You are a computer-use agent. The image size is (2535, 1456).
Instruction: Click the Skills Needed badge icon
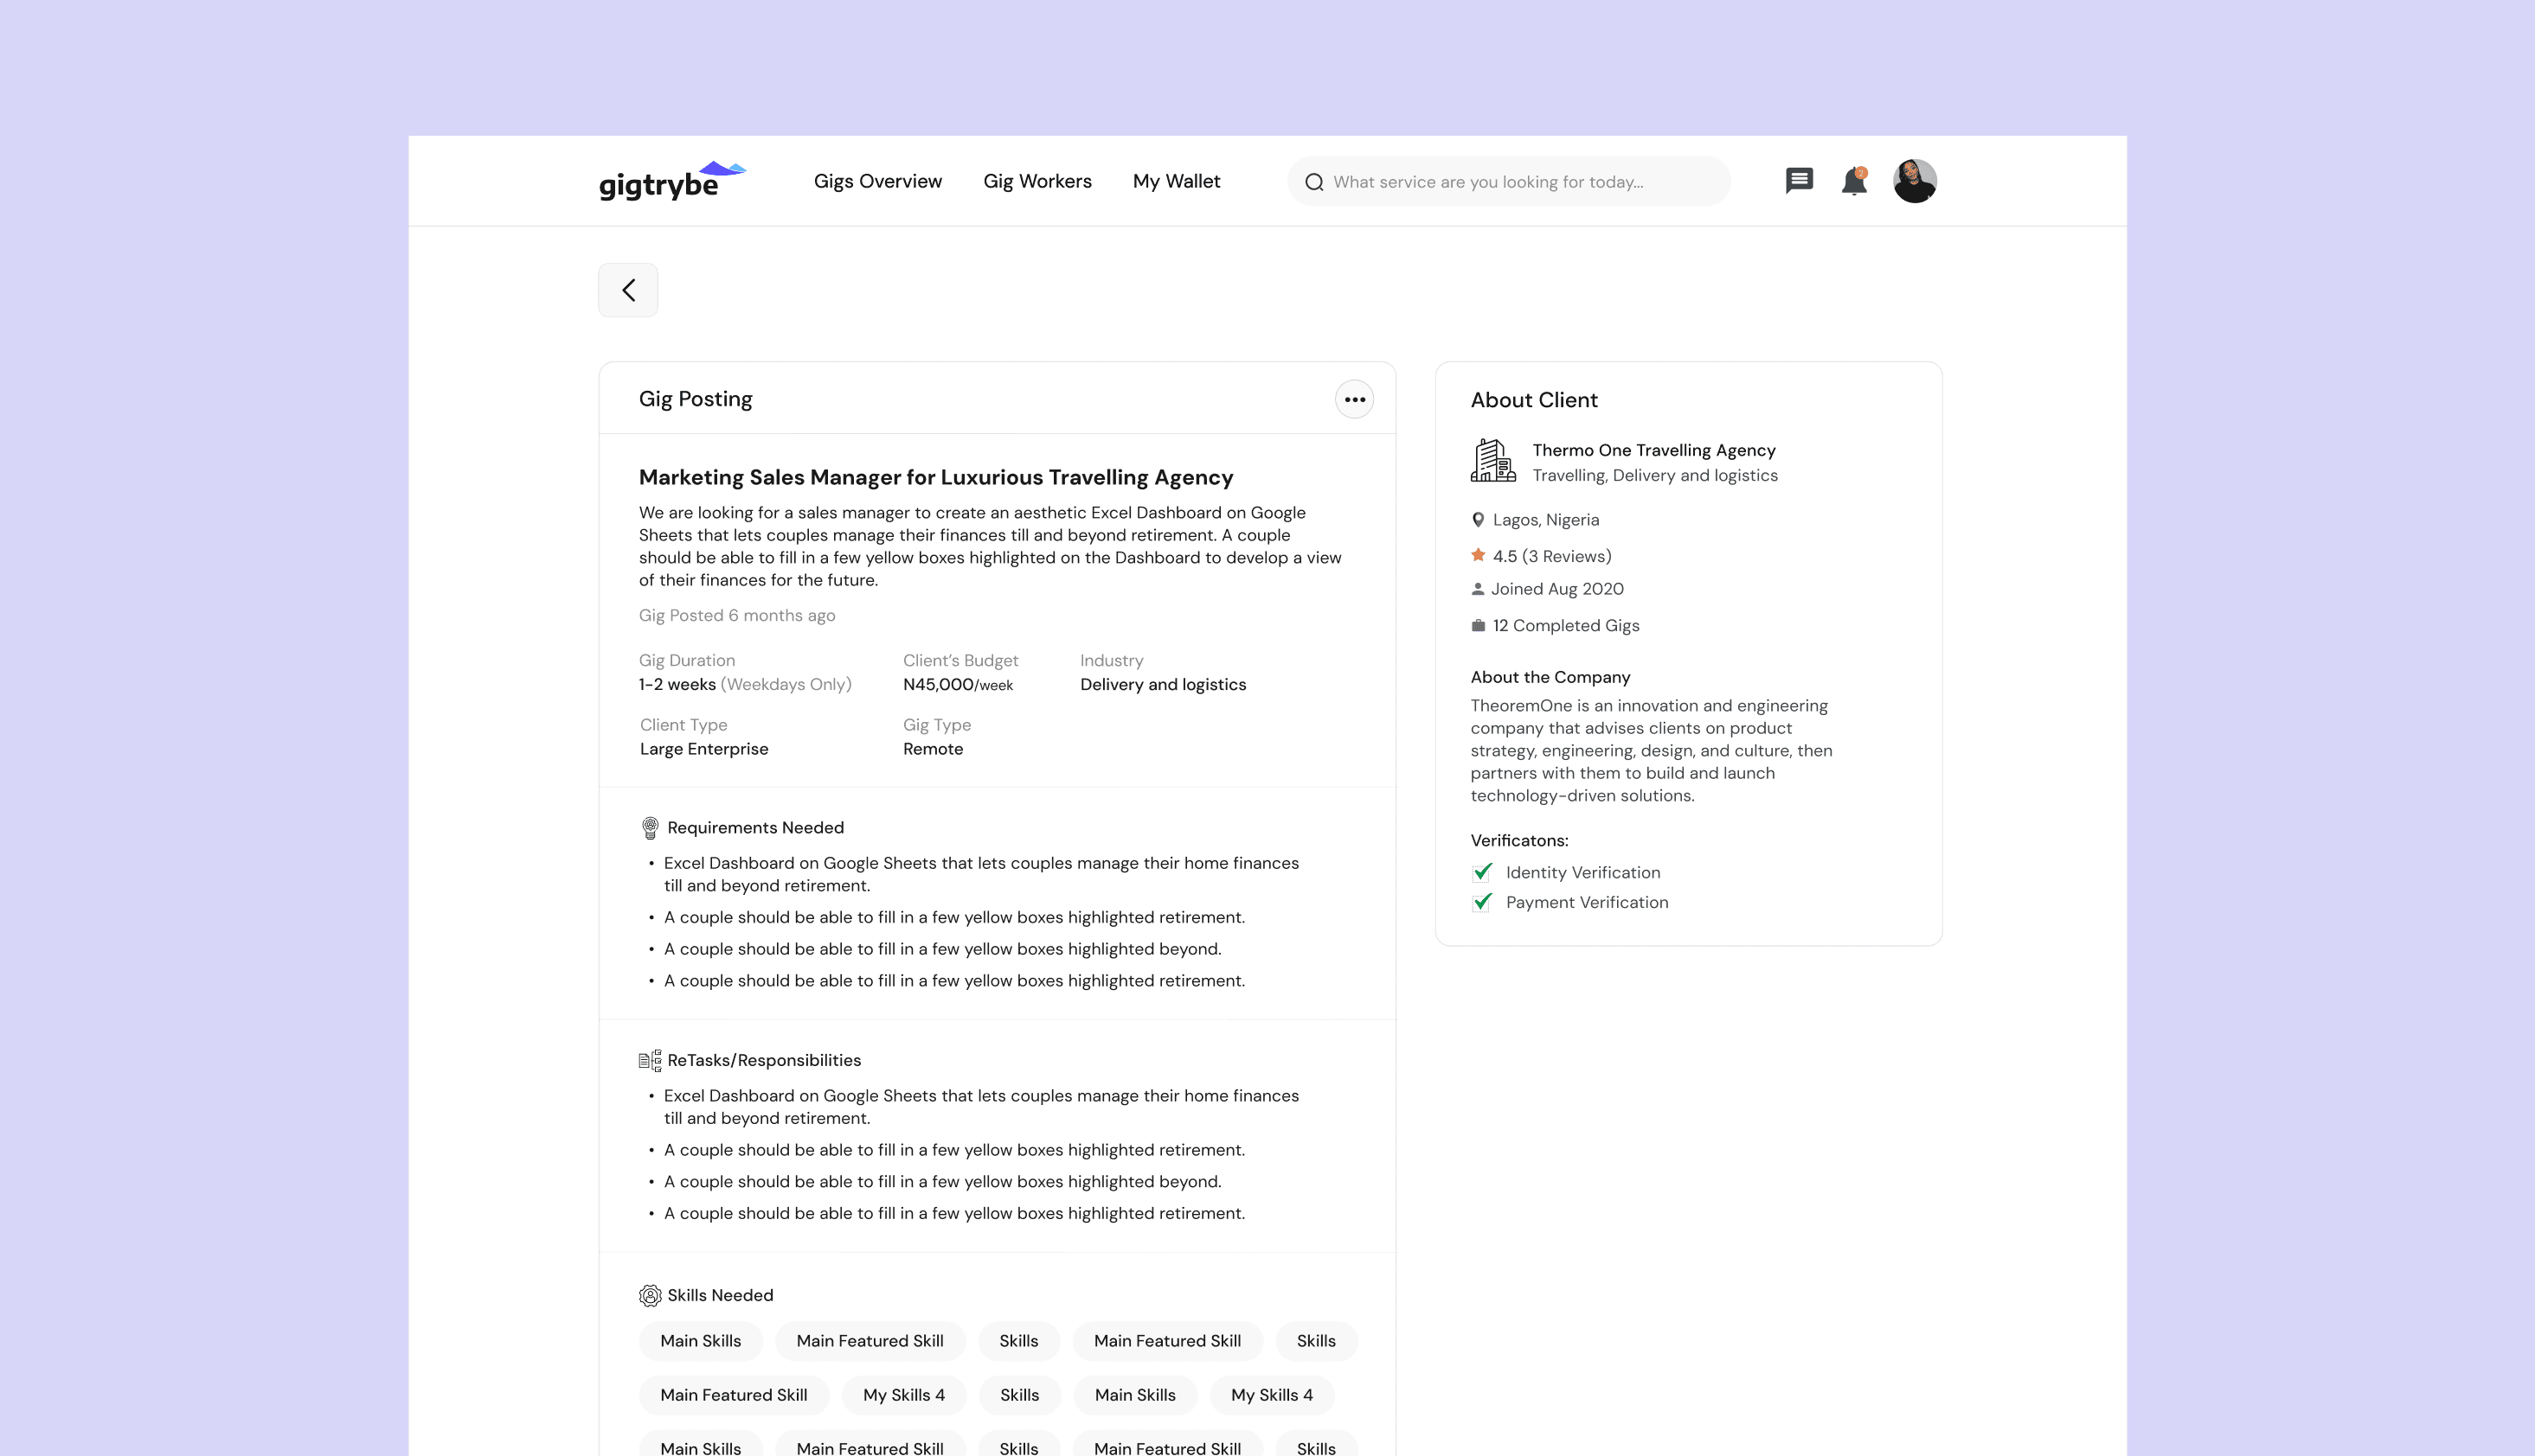651,1296
